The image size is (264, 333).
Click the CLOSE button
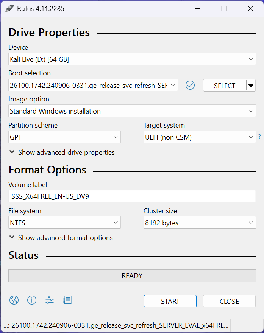(x=229, y=301)
